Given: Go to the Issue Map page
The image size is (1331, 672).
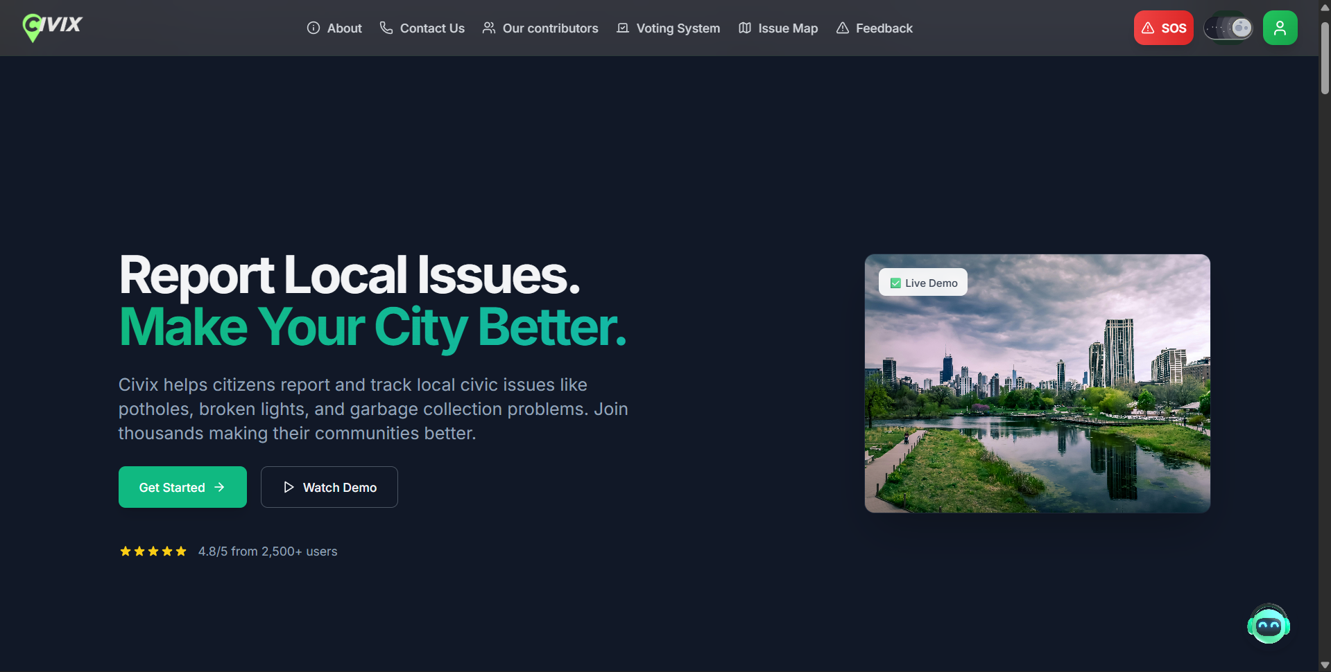Looking at the screenshot, I should coord(788,28).
